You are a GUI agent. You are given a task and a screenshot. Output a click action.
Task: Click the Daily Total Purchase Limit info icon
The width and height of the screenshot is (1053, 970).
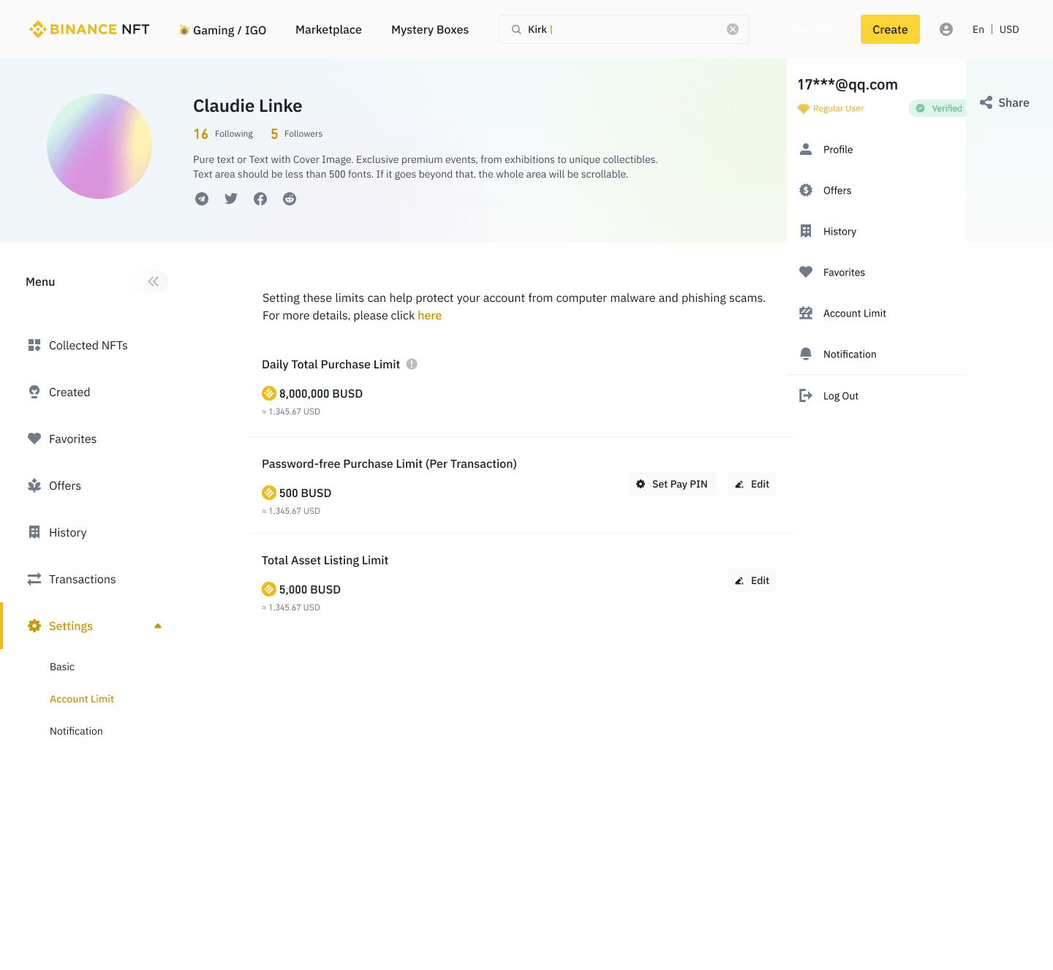(x=412, y=364)
